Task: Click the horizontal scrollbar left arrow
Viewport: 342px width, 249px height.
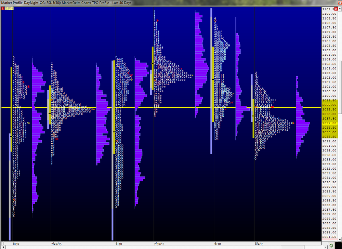Action: pyautogui.click(x=3, y=247)
